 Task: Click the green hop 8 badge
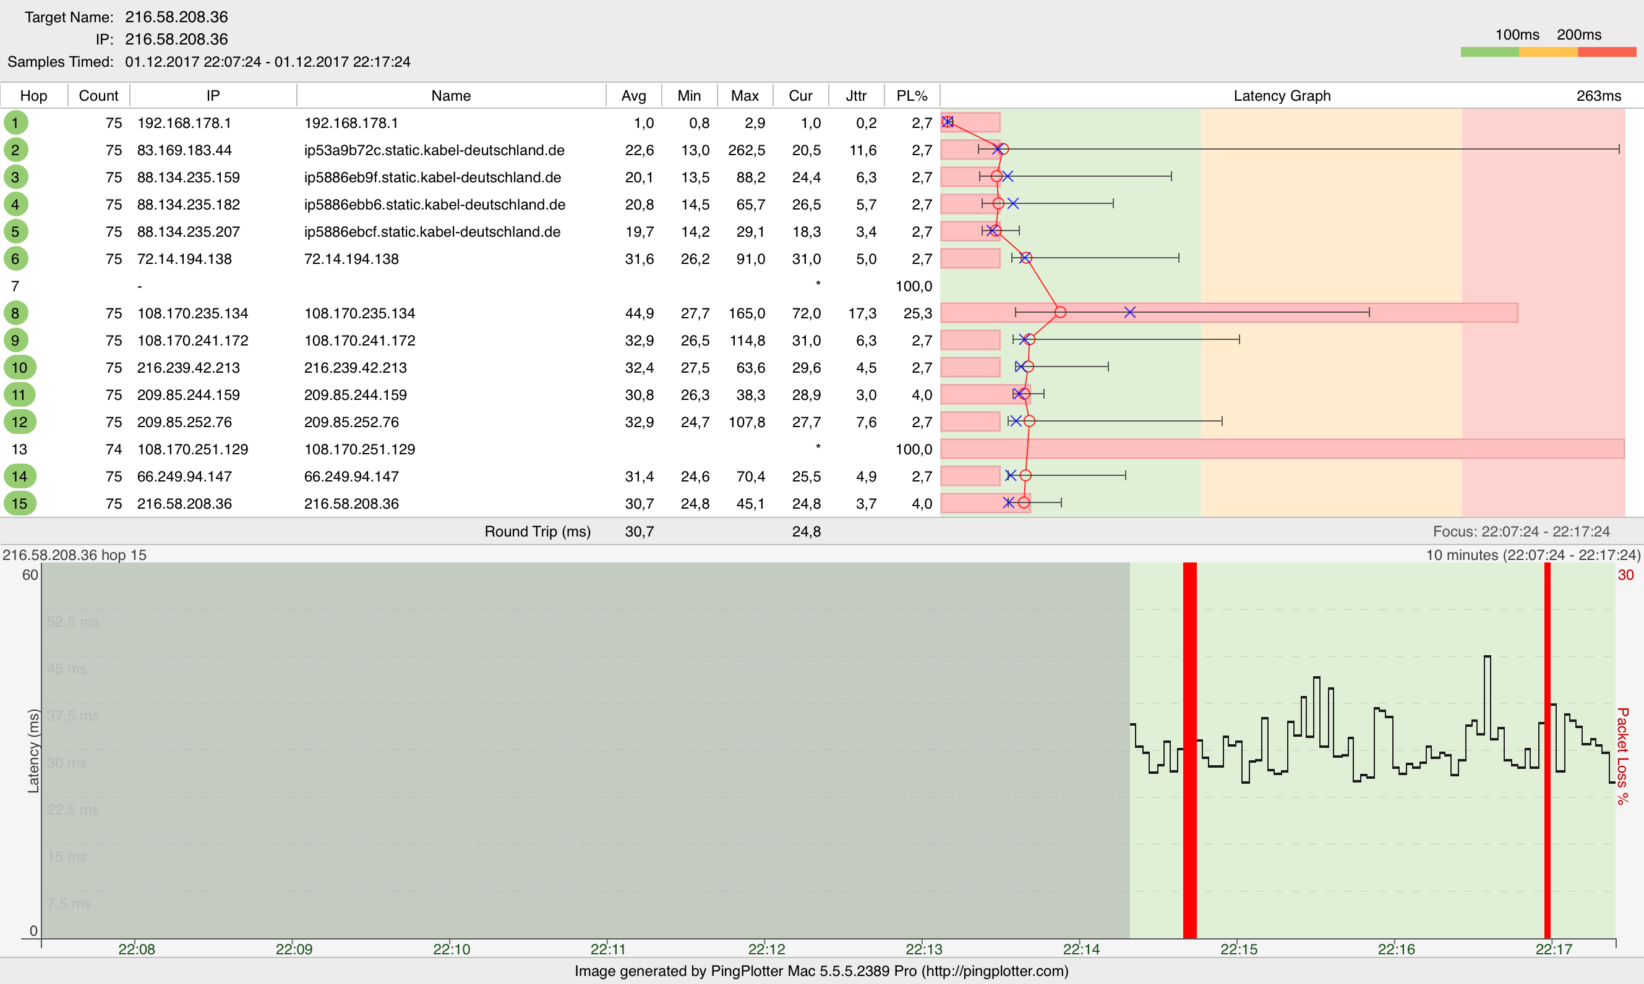15,313
